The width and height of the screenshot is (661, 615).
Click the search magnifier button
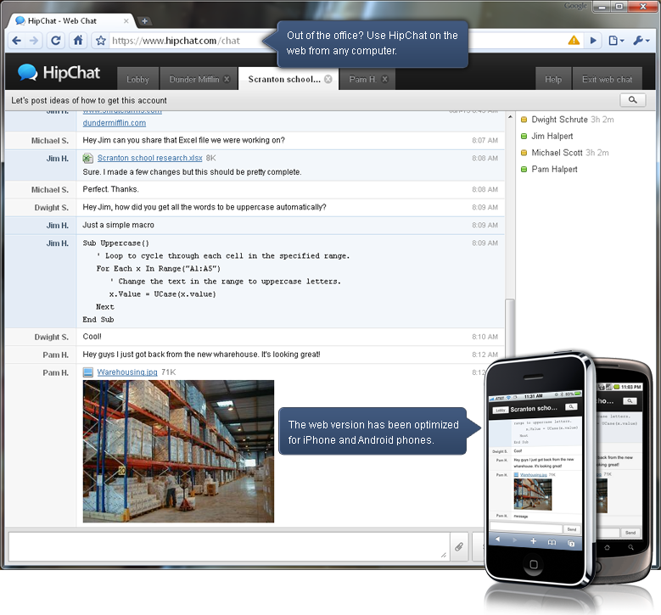(x=632, y=100)
